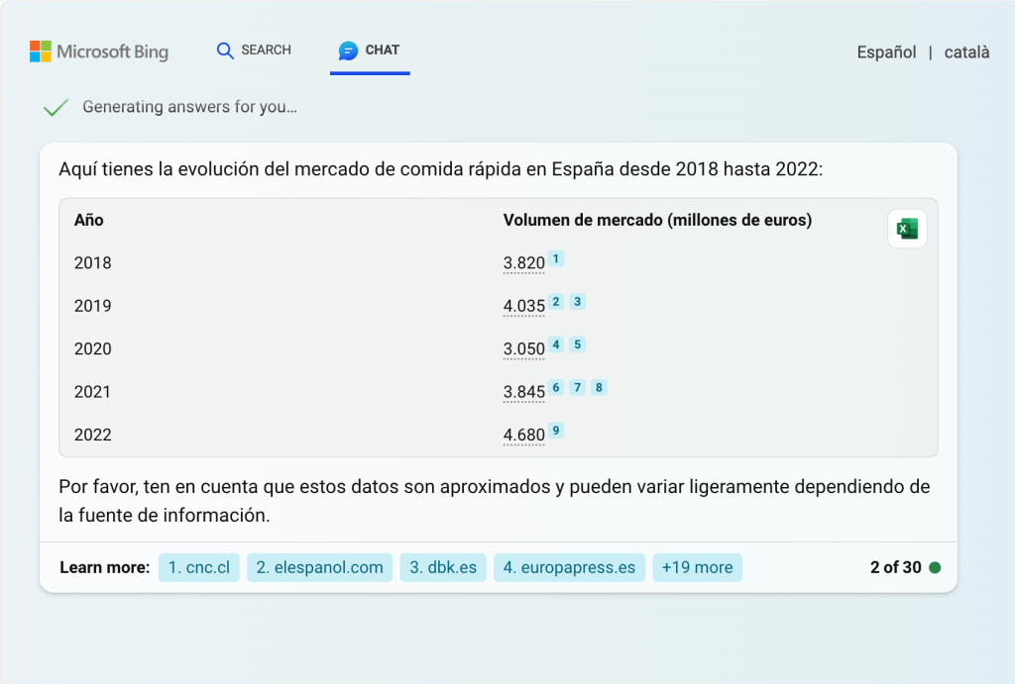This screenshot has height=684, width=1015.
Task: Click citation 3 in the 2019 row
Action: coord(577,302)
